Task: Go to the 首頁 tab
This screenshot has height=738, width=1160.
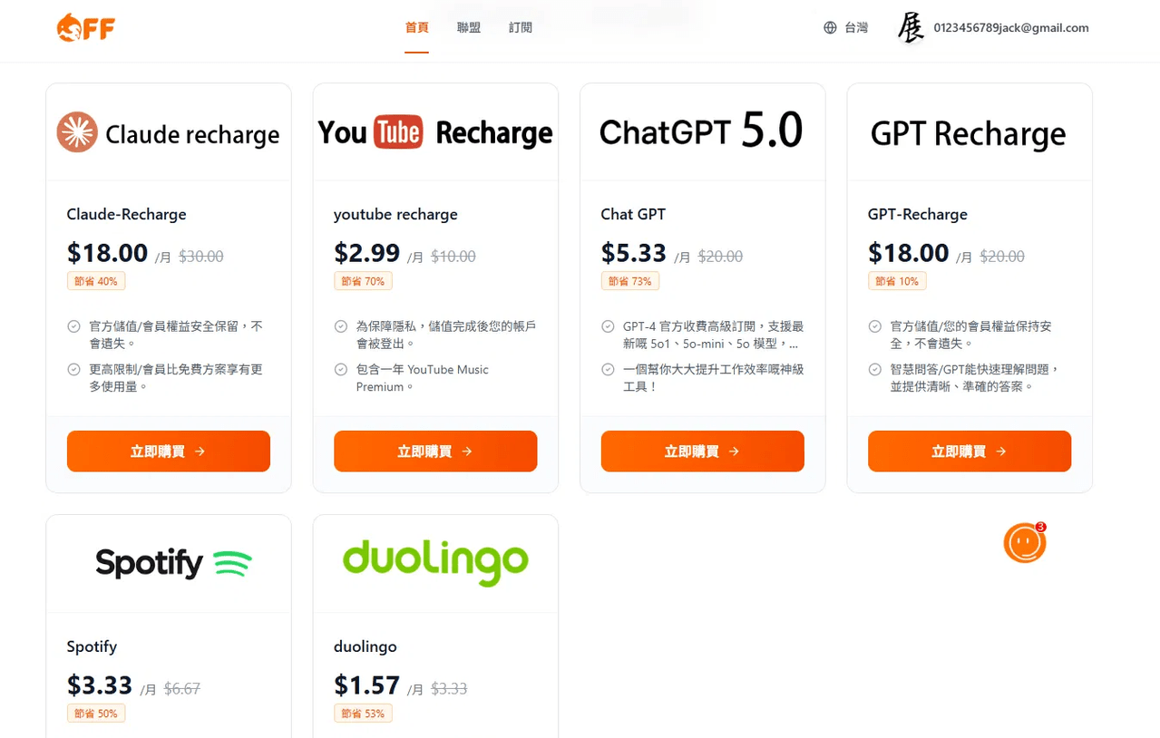Action: pos(416,28)
